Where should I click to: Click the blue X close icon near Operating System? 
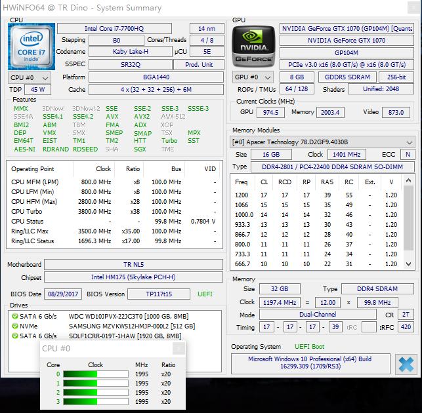click(x=406, y=364)
